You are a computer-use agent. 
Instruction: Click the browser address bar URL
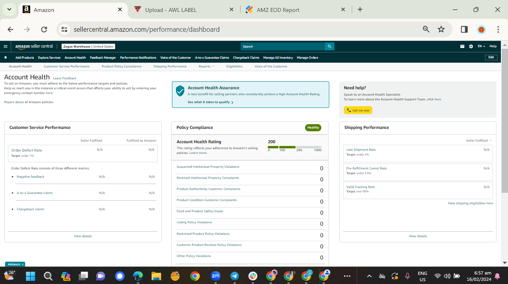pos(147,29)
